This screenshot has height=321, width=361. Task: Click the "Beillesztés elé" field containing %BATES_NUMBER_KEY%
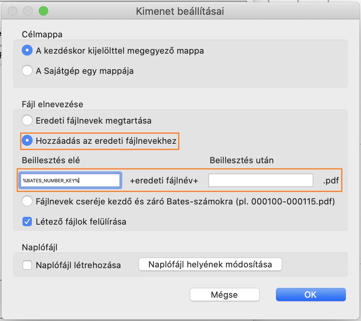[x=70, y=180]
